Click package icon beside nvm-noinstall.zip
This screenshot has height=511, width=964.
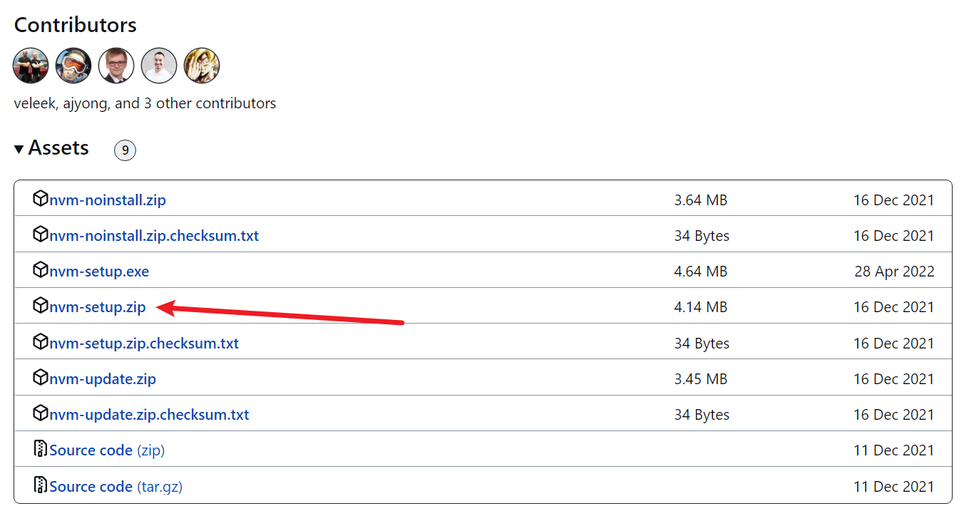[x=41, y=199]
